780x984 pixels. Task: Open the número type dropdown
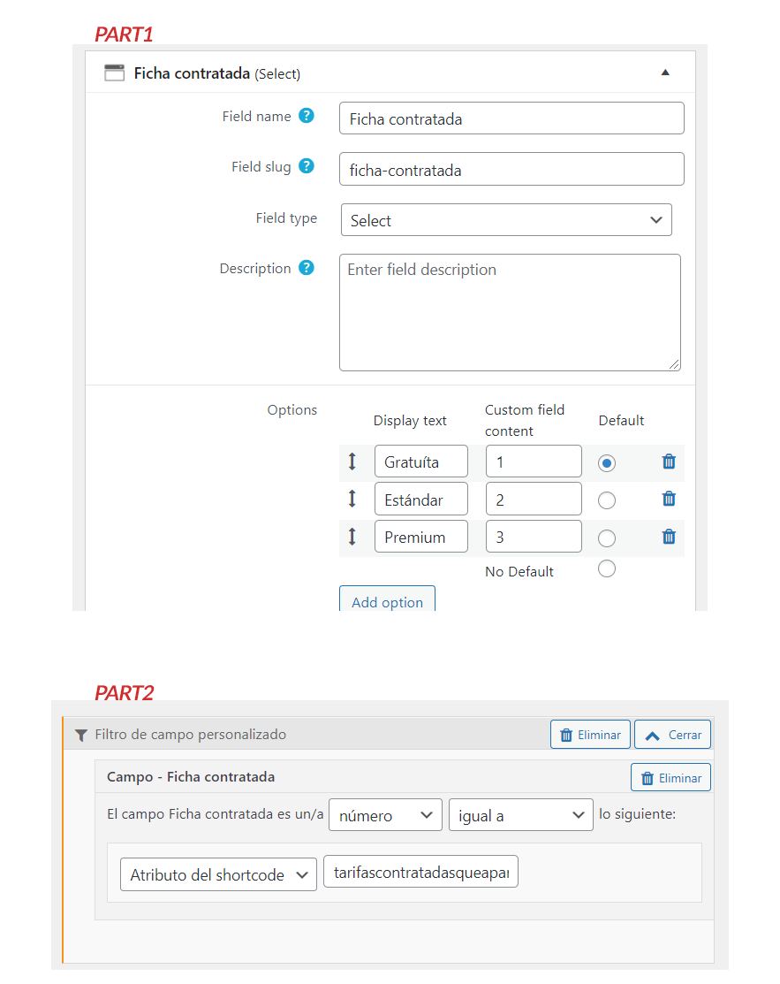(x=386, y=814)
